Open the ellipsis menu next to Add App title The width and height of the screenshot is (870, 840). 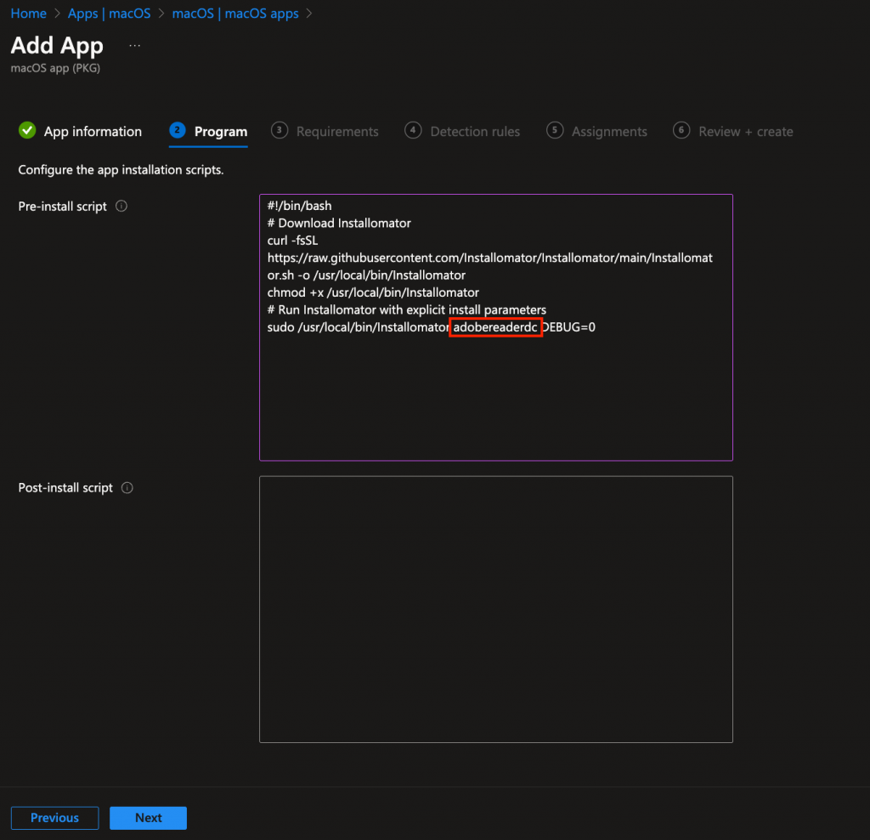[134, 44]
